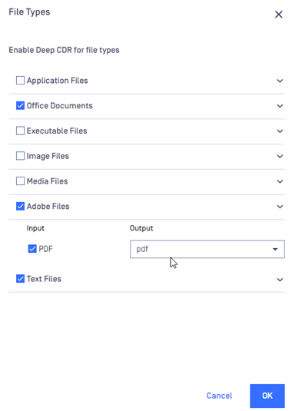Click the Cancel link
Screen dimensions: 292x411
coord(219,396)
